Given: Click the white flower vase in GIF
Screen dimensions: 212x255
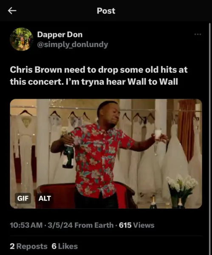Looking at the screenshot, I should [x=182, y=191].
